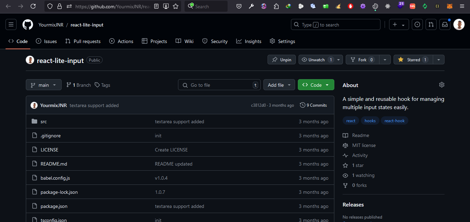This screenshot has width=470, height=222.
Task: Open the 9 Commits history link
Action: (313, 105)
